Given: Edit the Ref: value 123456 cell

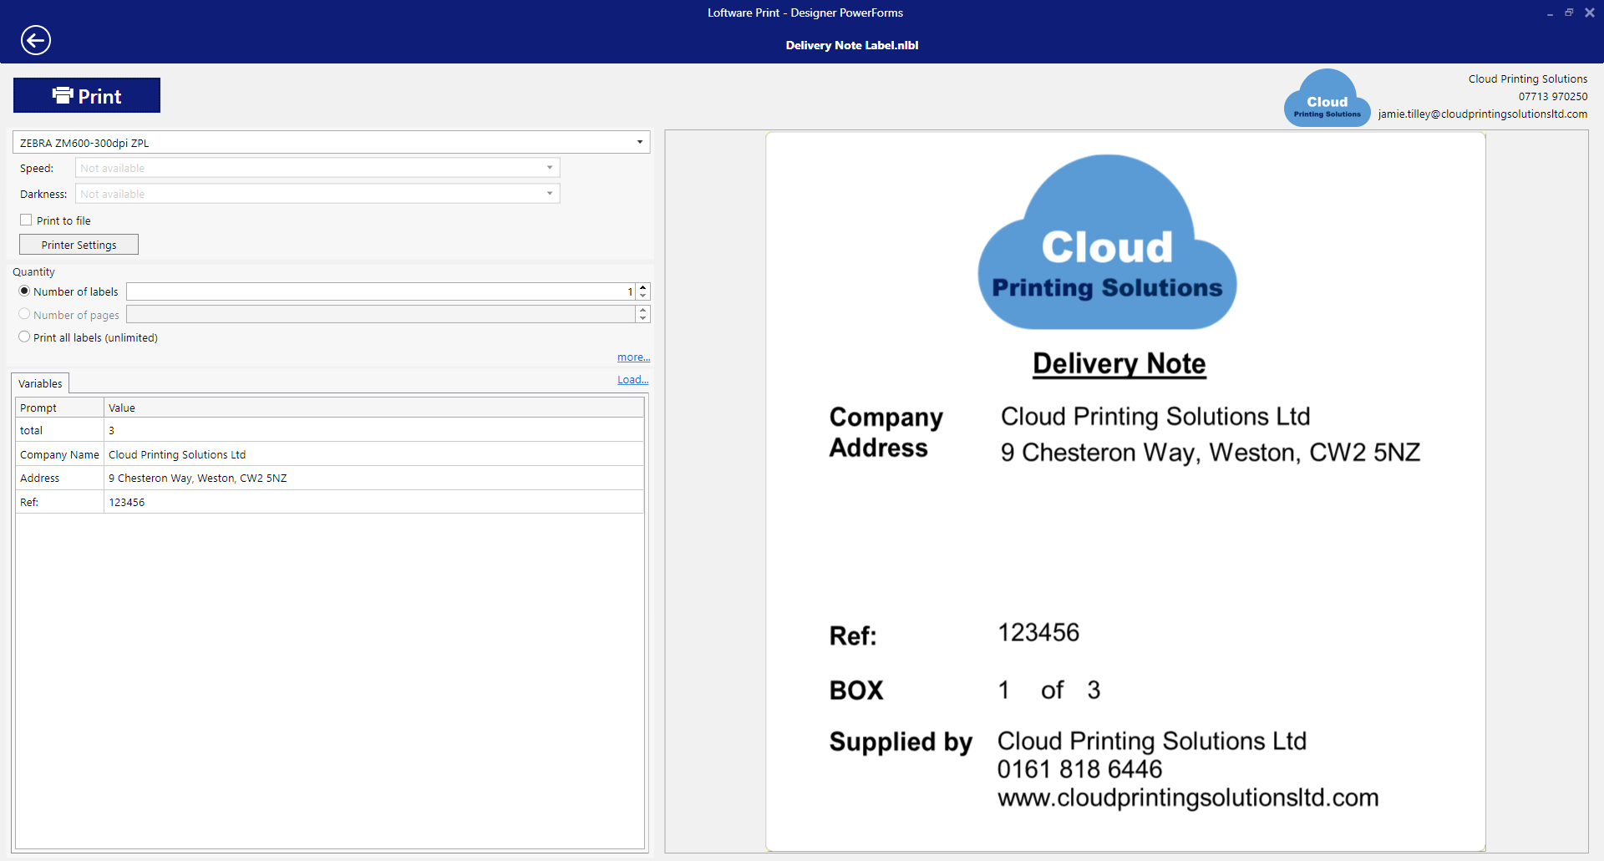Looking at the screenshot, I should [373, 502].
